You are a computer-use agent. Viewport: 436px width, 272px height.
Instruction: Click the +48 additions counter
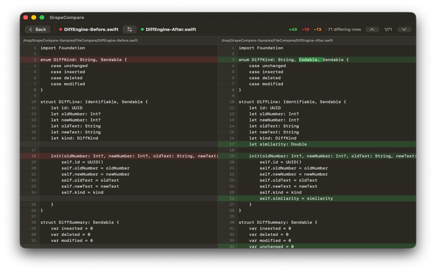coord(293,29)
